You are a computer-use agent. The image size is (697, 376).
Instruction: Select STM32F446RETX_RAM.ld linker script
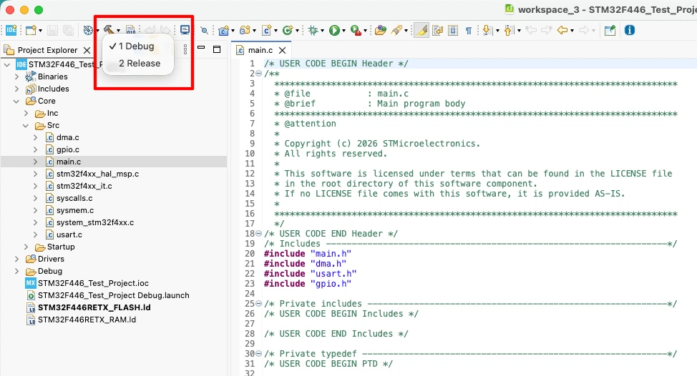(87, 320)
